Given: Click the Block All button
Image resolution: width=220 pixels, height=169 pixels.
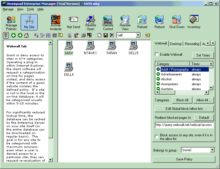Looking at the screenshot, I should (x=182, y=100).
